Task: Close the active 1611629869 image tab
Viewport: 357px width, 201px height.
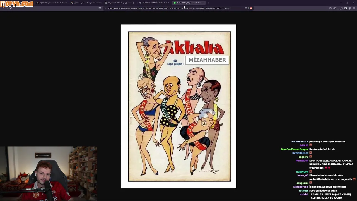Action: (203, 3)
